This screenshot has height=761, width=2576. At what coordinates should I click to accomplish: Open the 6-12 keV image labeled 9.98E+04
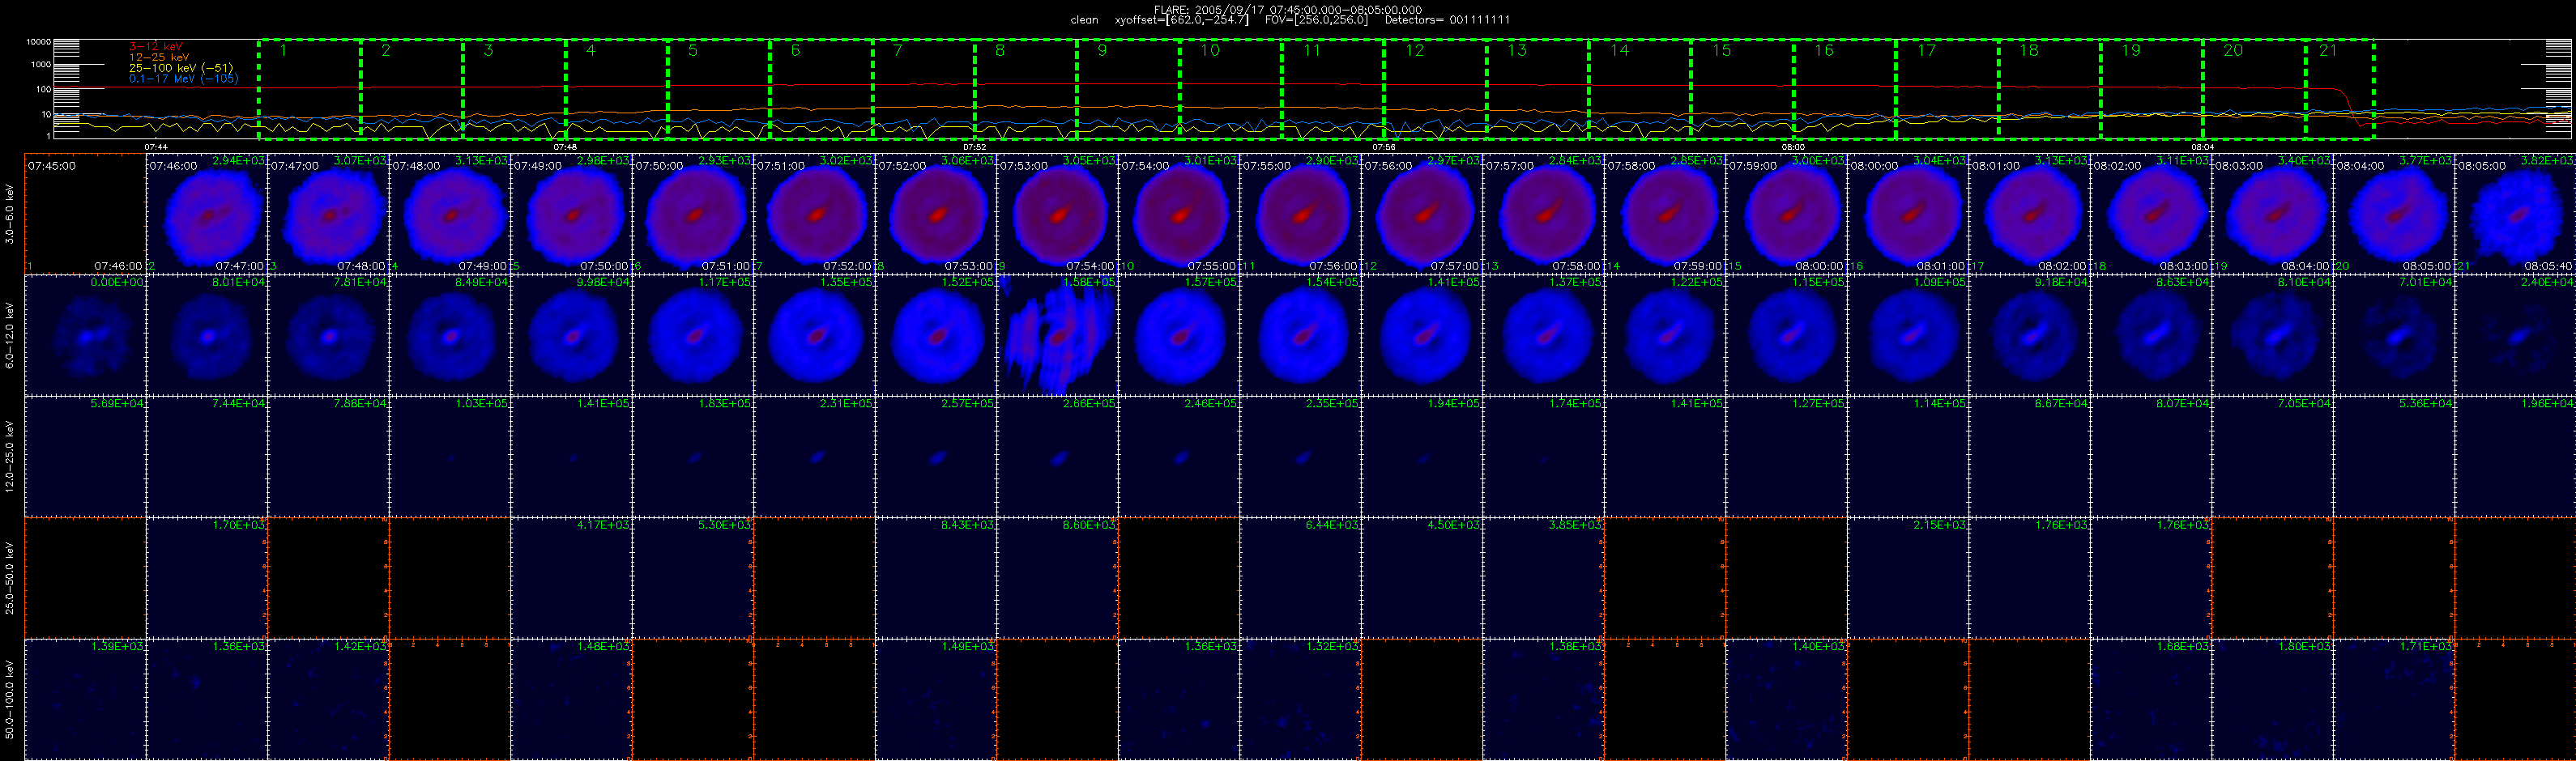[x=572, y=335]
